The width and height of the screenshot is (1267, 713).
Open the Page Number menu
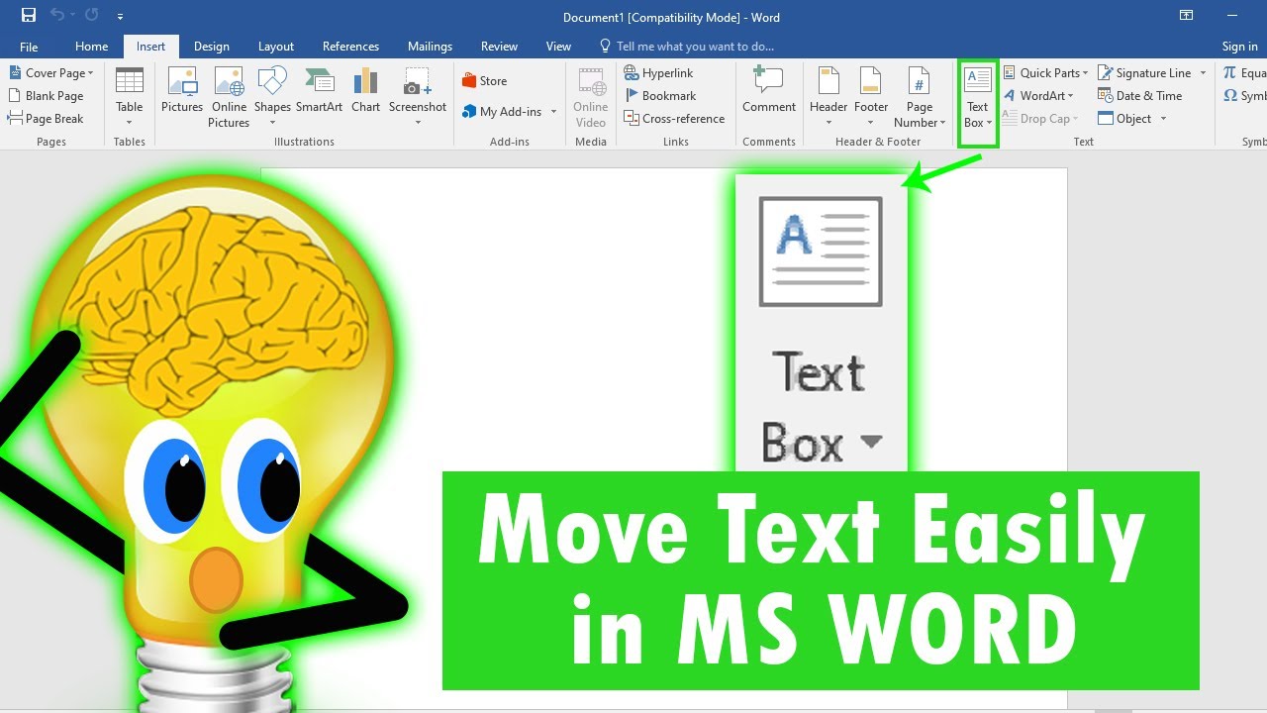point(920,97)
